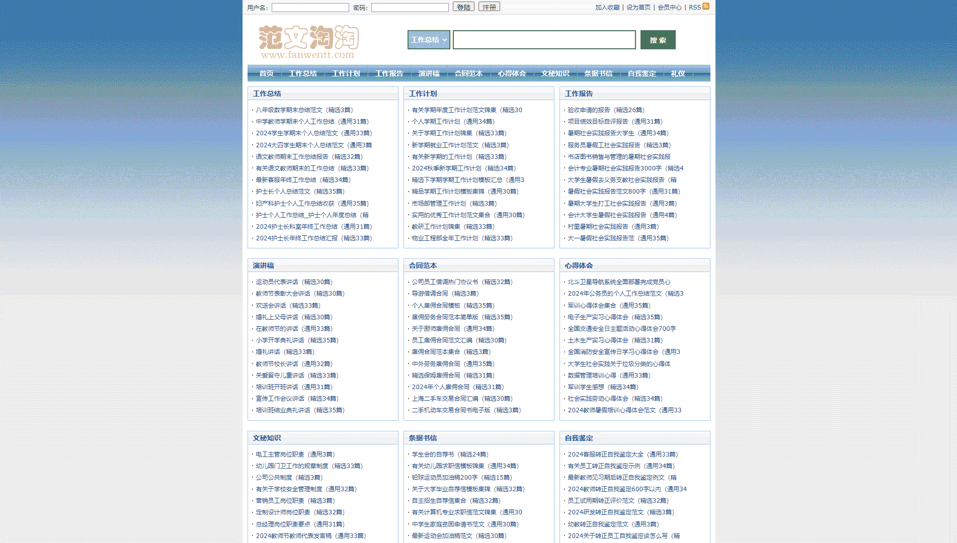957x543 pixels.
Task: Click the 设为首页 link
Action: [639, 8]
